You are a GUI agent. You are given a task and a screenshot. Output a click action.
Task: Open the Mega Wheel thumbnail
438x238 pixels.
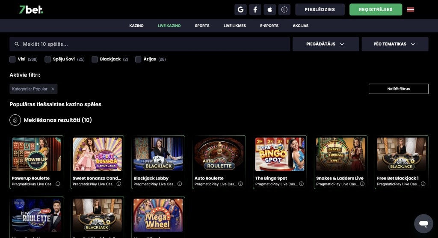[x=158, y=215]
